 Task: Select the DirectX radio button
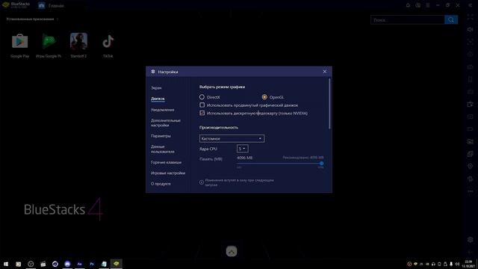tap(202, 97)
